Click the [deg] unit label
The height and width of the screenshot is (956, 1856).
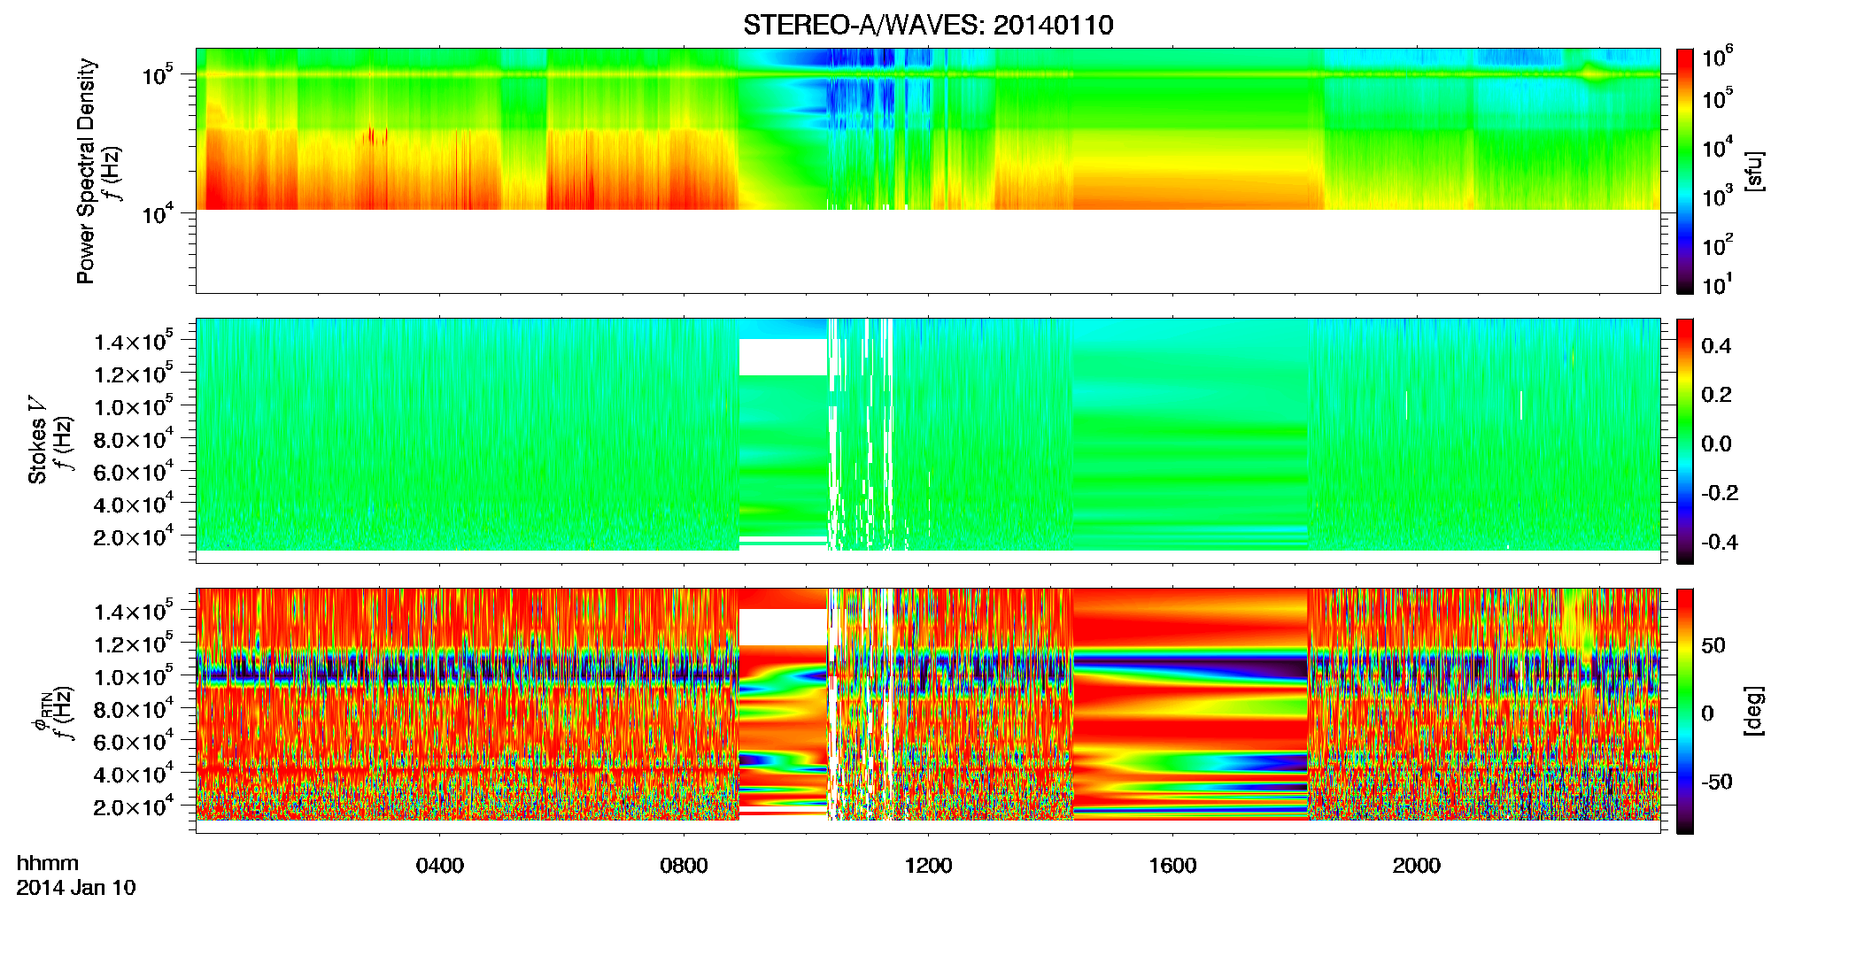coord(1754,711)
